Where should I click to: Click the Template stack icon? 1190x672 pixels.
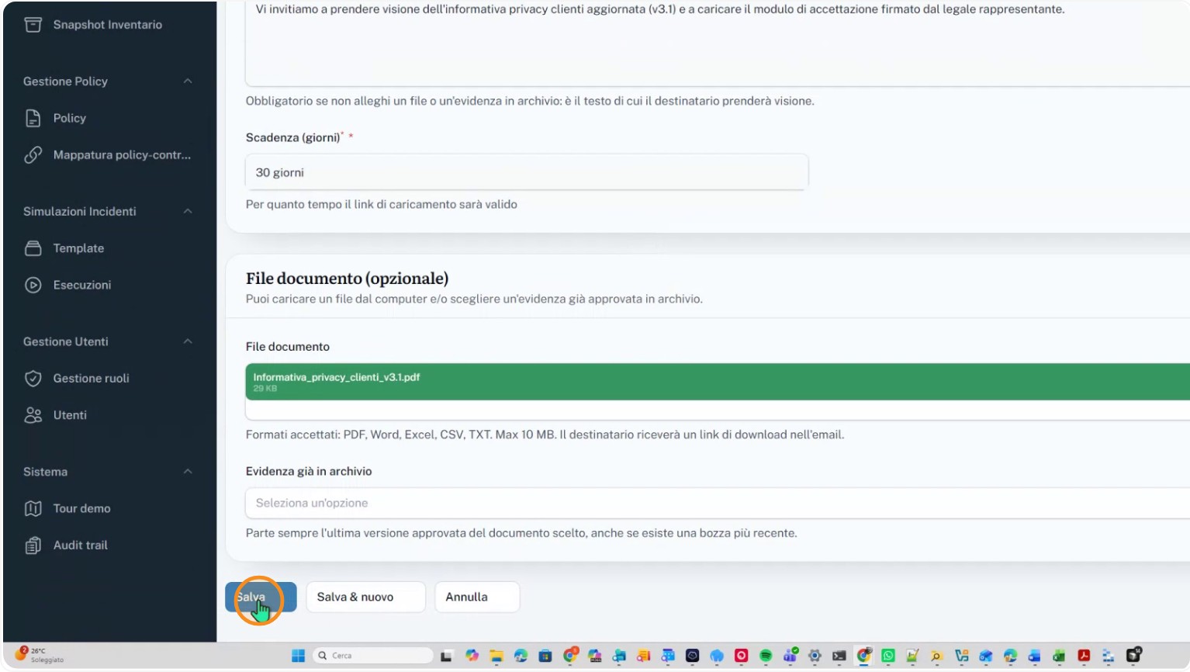pyautogui.click(x=33, y=248)
